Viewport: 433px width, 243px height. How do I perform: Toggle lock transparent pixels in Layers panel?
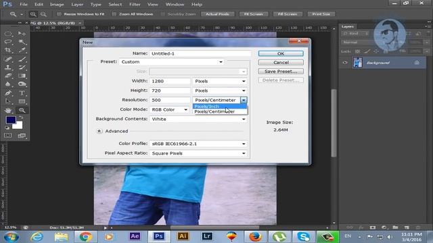(357, 51)
